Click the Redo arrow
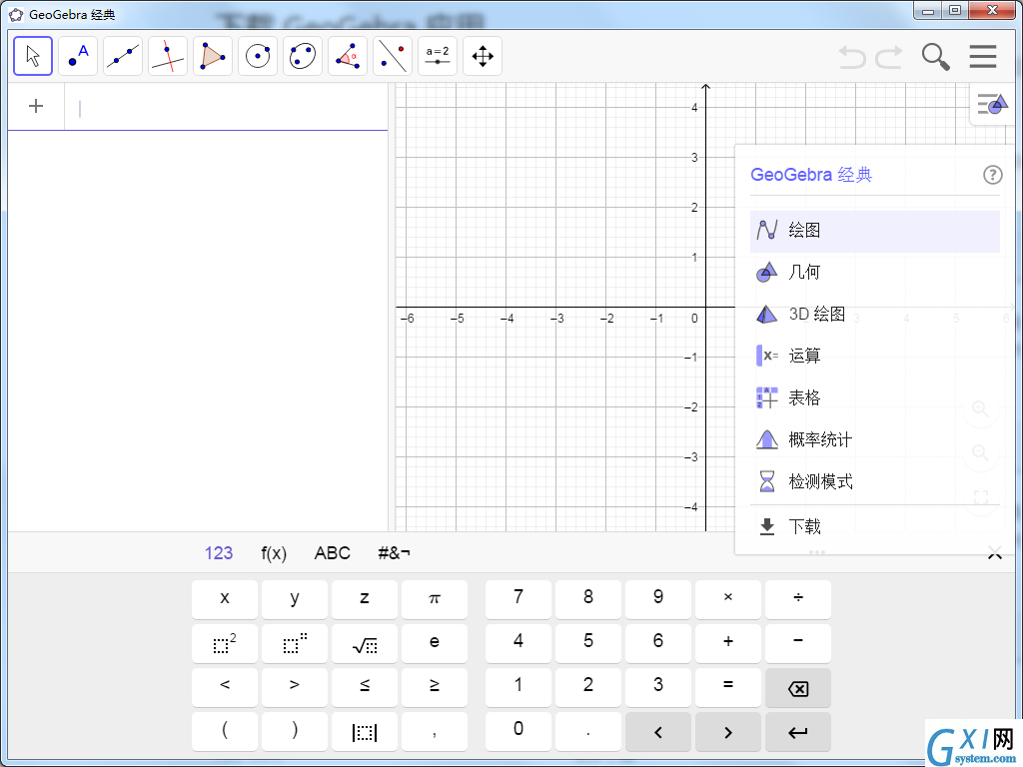Viewport: 1023px width, 767px height. [888, 57]
